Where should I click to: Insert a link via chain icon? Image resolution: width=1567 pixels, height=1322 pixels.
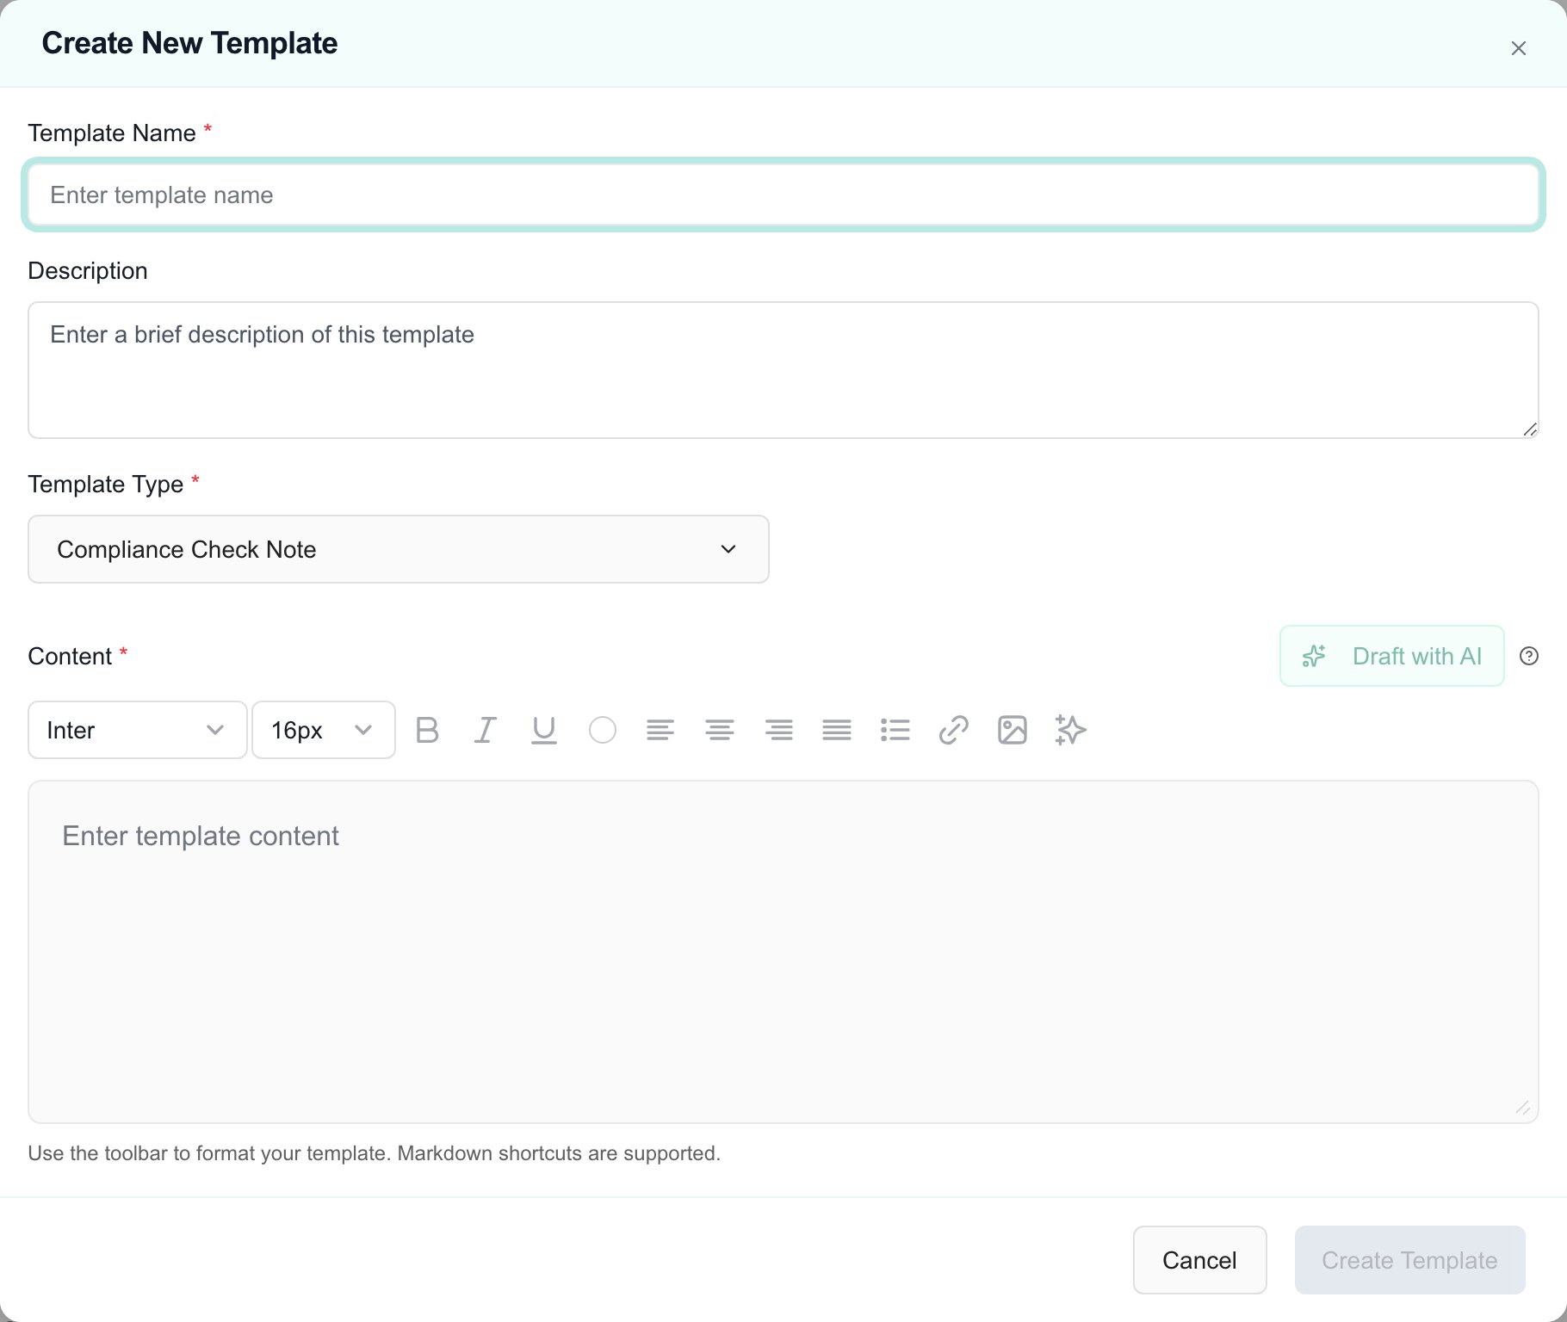click(954, 730)
